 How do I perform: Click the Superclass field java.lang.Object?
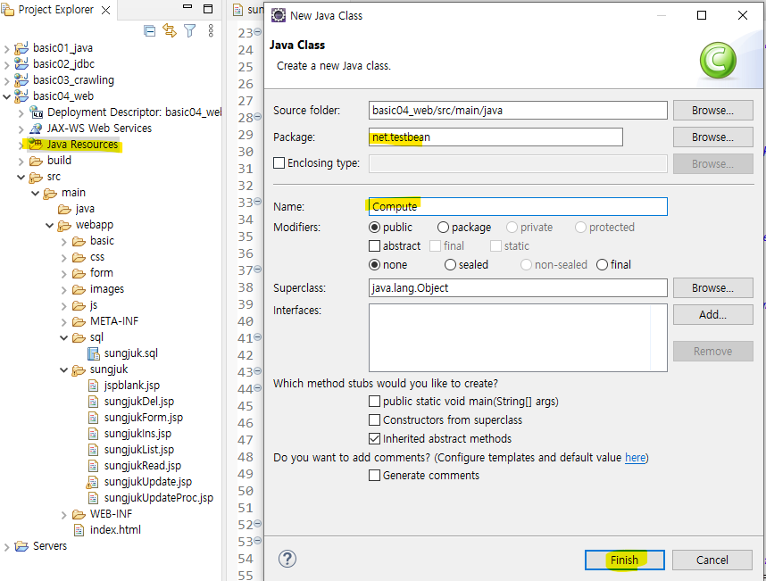(518, 288)
